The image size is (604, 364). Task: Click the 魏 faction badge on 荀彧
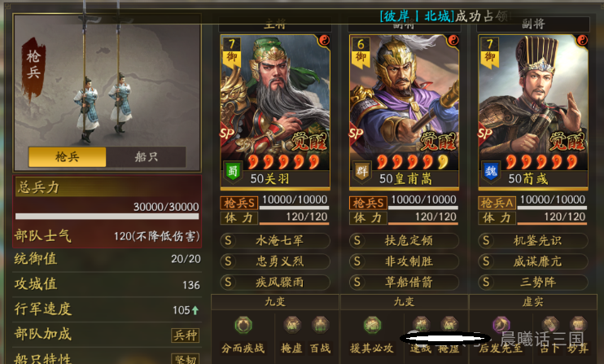click(x=491, y=171)
